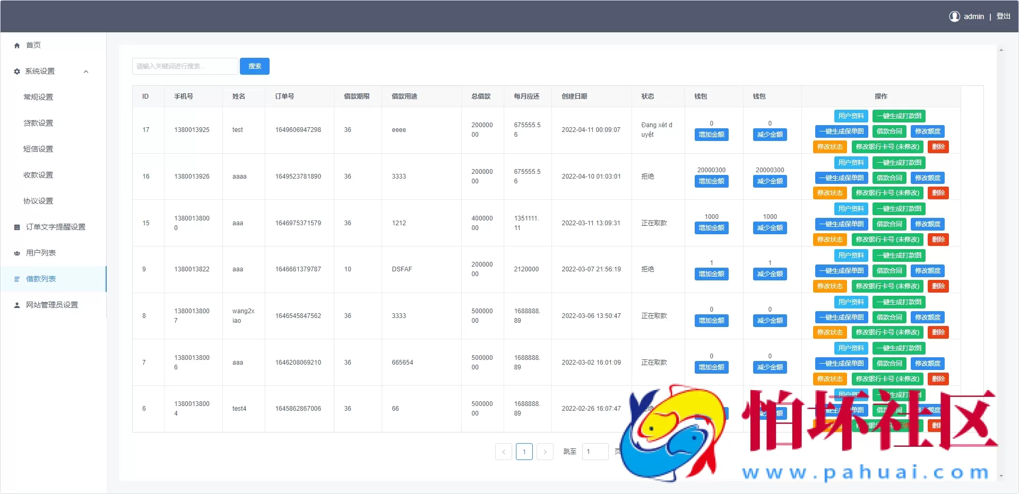Open the 短信设置 submenu item

coord(38,149)
